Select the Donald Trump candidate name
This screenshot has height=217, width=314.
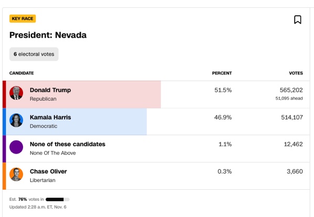coord(50,90)
